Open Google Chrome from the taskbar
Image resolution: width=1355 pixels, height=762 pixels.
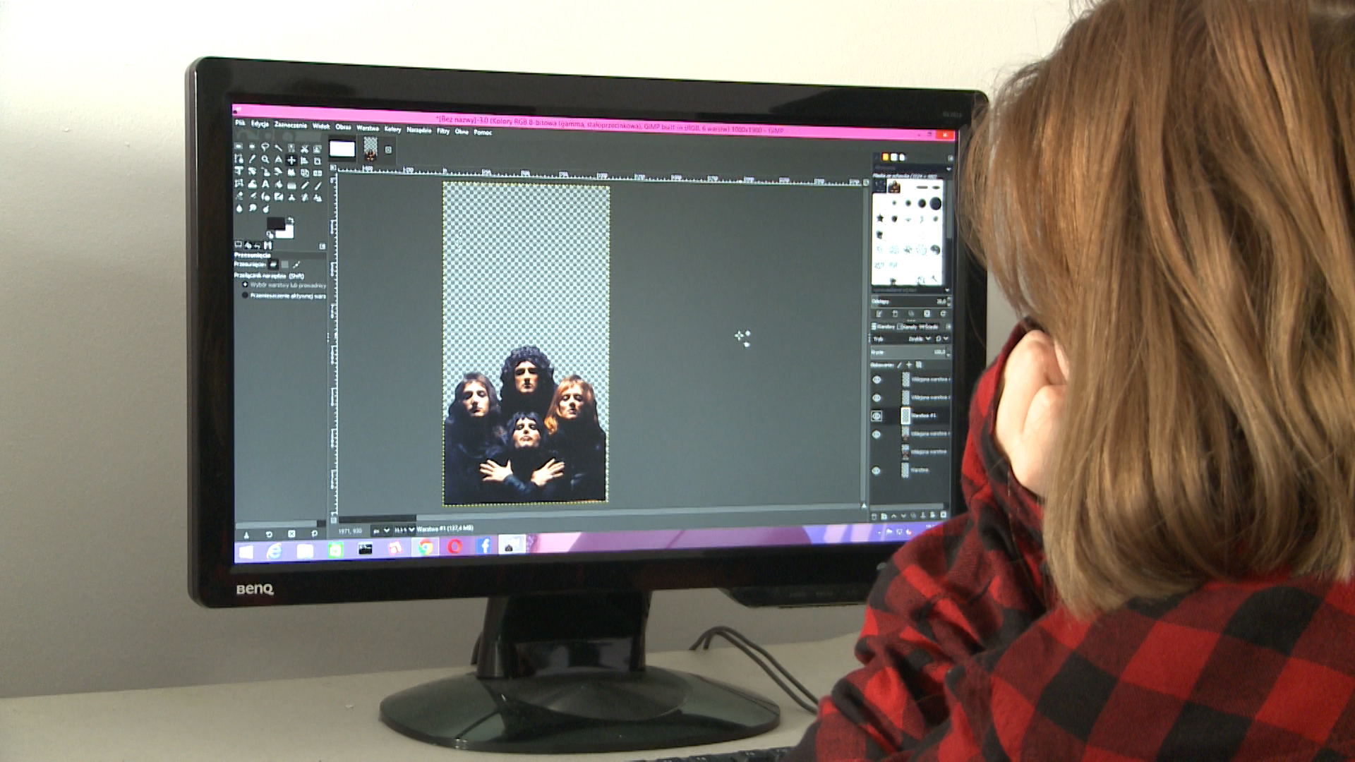(x=426, y=548)
